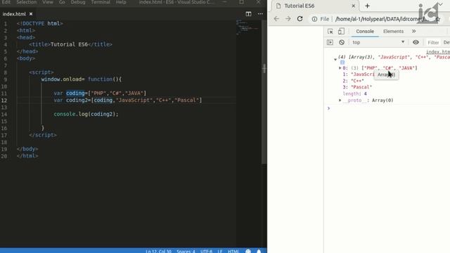Change indentation via Spaces: 4
The height and width of the screenshot is (253, 450).
(x=186, y=251)
